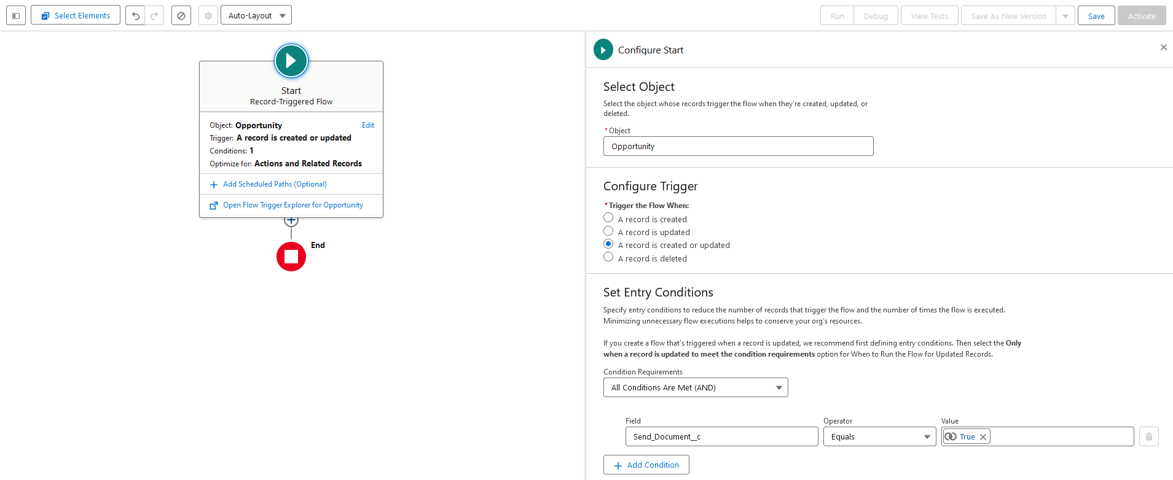This screenshot has height=480, width=1173.
Task: Click the Select Elements button
Action: pos(76,16)
